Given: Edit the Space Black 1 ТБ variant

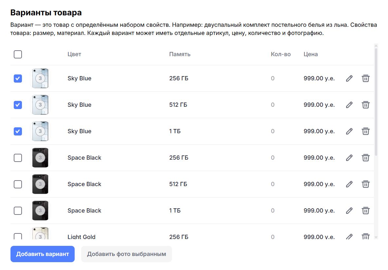Looking at the screenshot, I should 349,211.
